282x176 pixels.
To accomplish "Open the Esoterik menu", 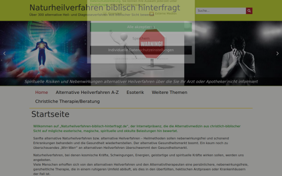I will click(135, 92).
